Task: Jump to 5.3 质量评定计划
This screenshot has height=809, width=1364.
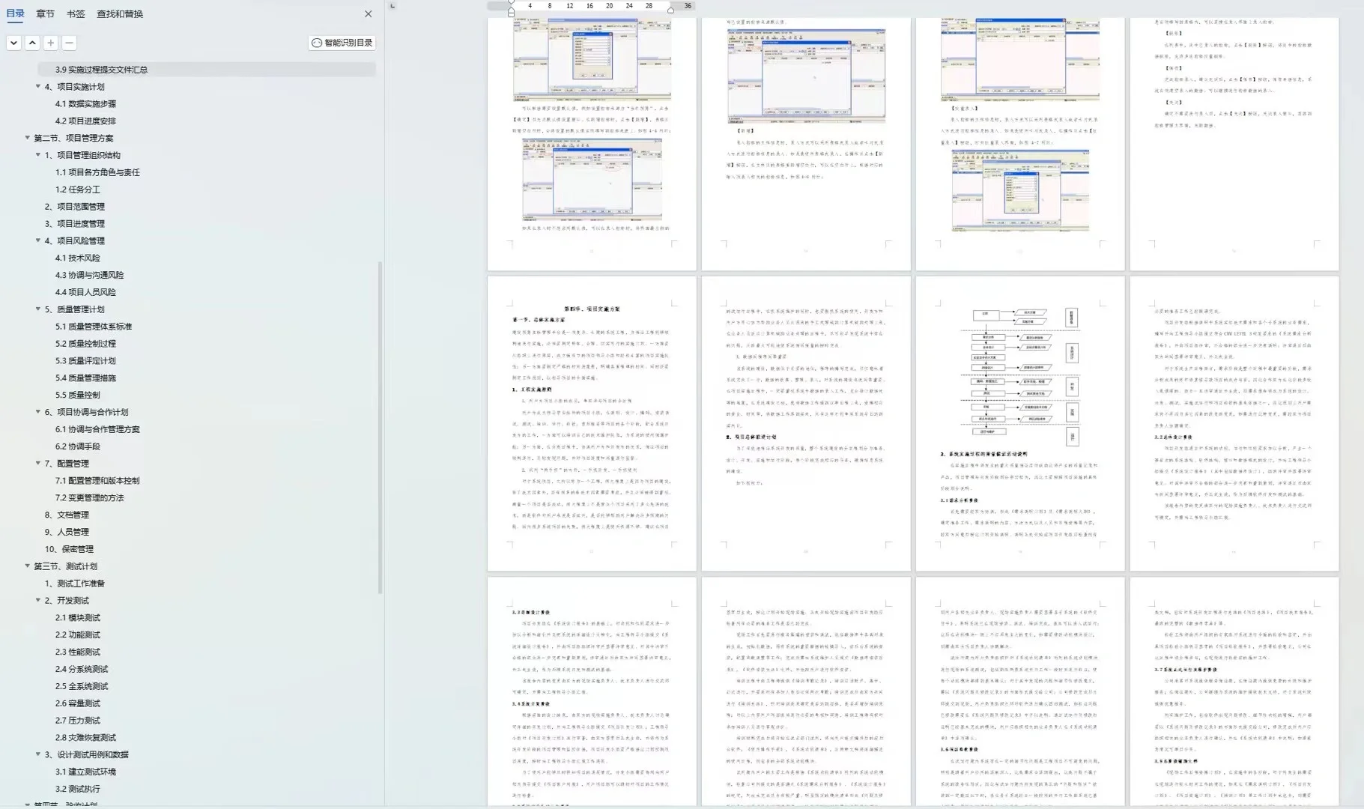Action: 85,361
